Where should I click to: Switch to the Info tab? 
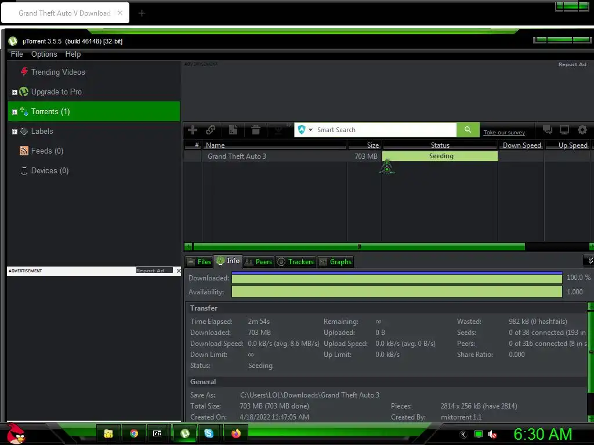click(x=228, y=261)
